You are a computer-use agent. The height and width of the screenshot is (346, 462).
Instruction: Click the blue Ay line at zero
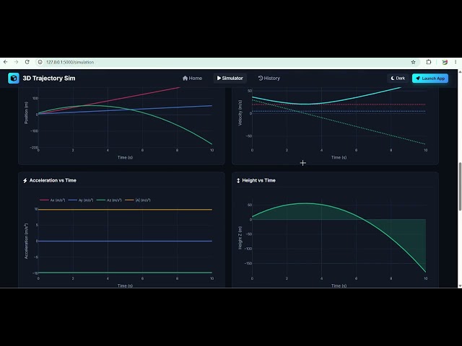click(125, 241)
